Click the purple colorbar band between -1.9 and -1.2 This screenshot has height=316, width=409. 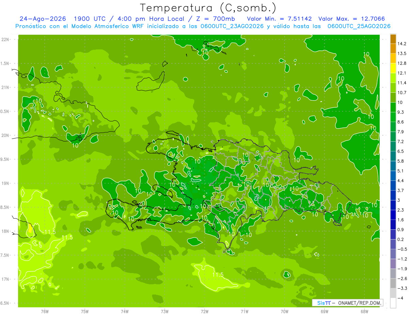393,264
